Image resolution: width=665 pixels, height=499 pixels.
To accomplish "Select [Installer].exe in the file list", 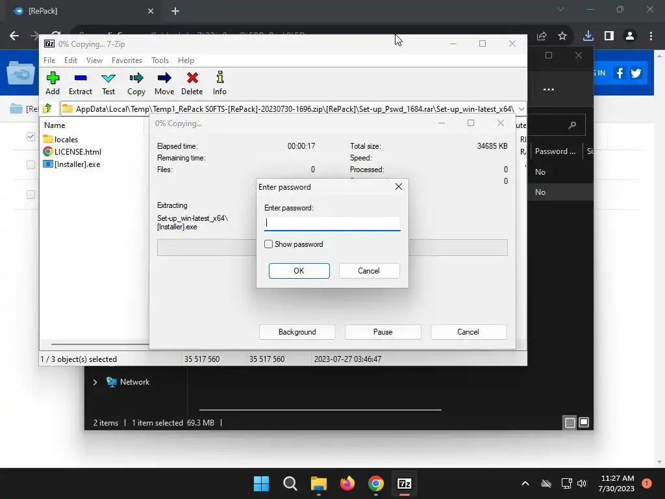I will [71, 164].
